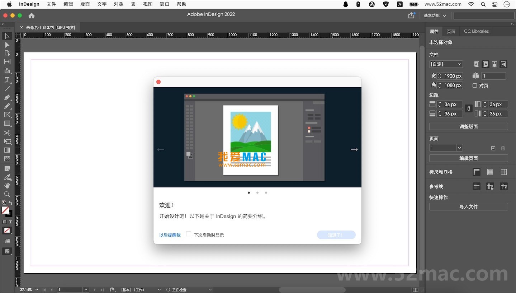Check 下次启动时显示 checkbox

coord(189,234)
